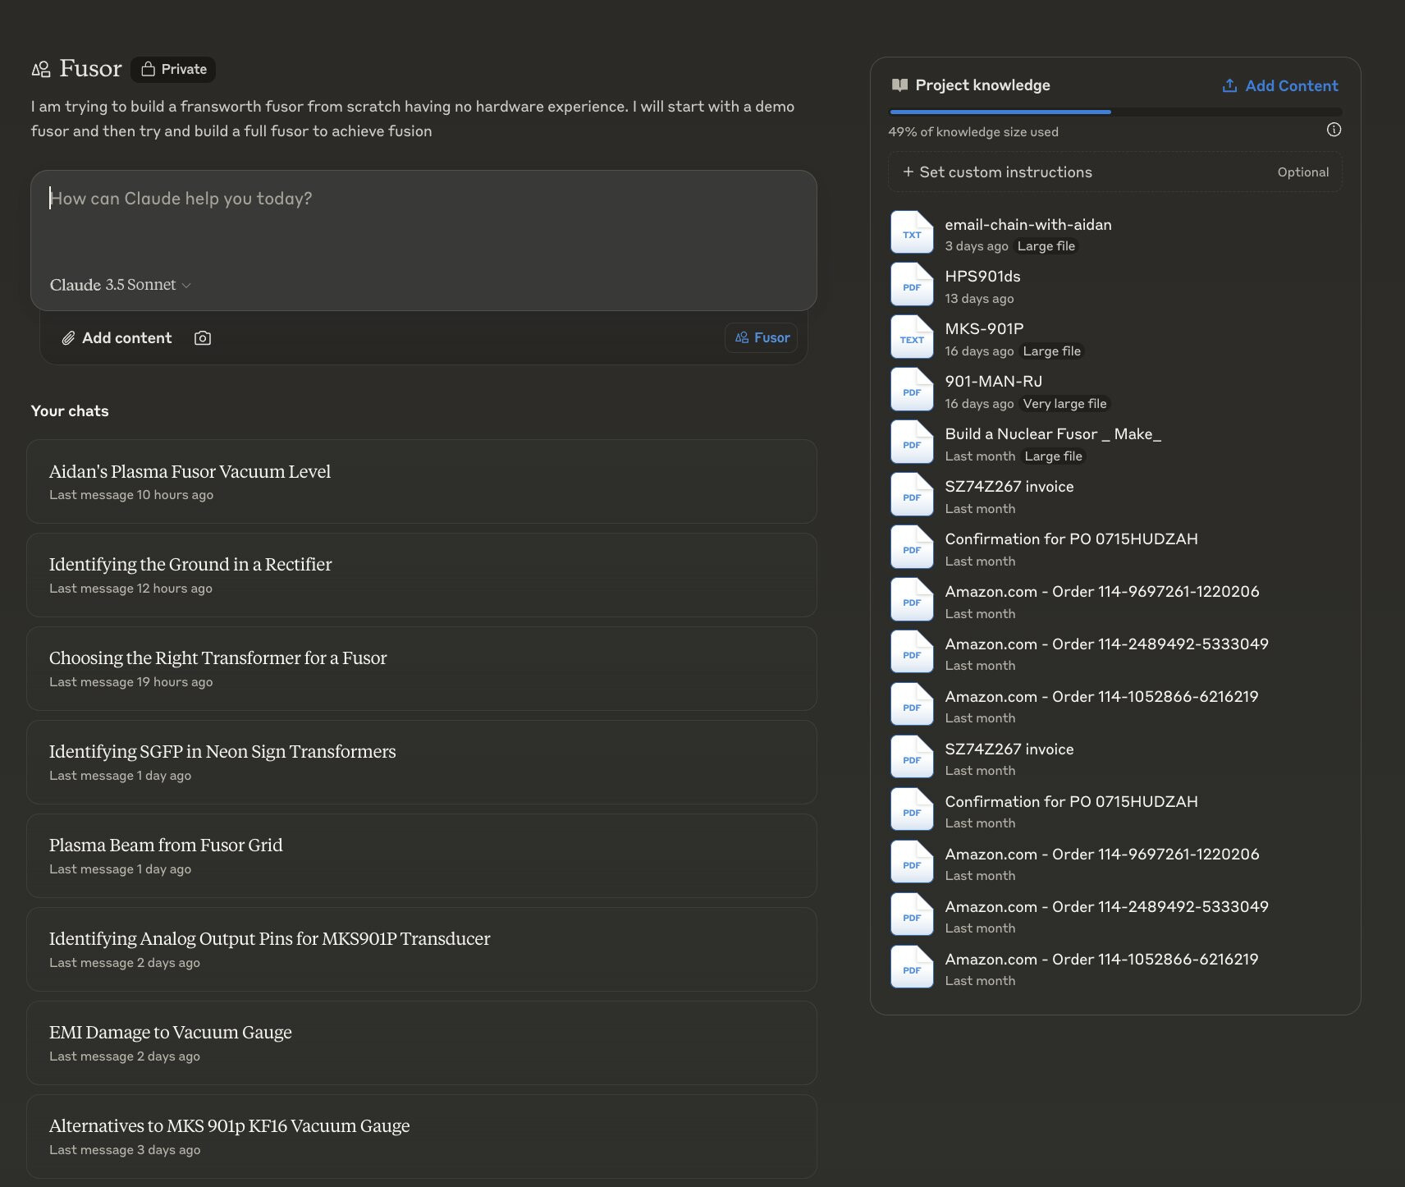Toggle the Fusor project chip in composer
Viewport: 1405px width, 1187px height.
[x=762, y=338]
